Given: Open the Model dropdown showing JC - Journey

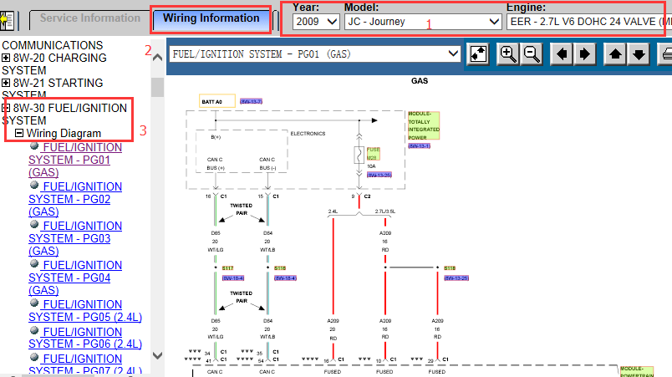Looking at the screenshot, I should tap(423, 22).
